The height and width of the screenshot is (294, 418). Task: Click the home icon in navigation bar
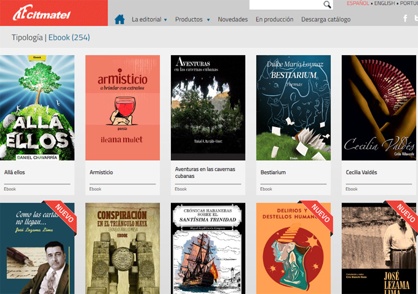120,19
